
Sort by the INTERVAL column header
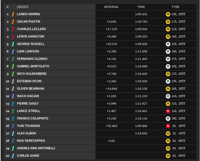[x=111, y=7]
